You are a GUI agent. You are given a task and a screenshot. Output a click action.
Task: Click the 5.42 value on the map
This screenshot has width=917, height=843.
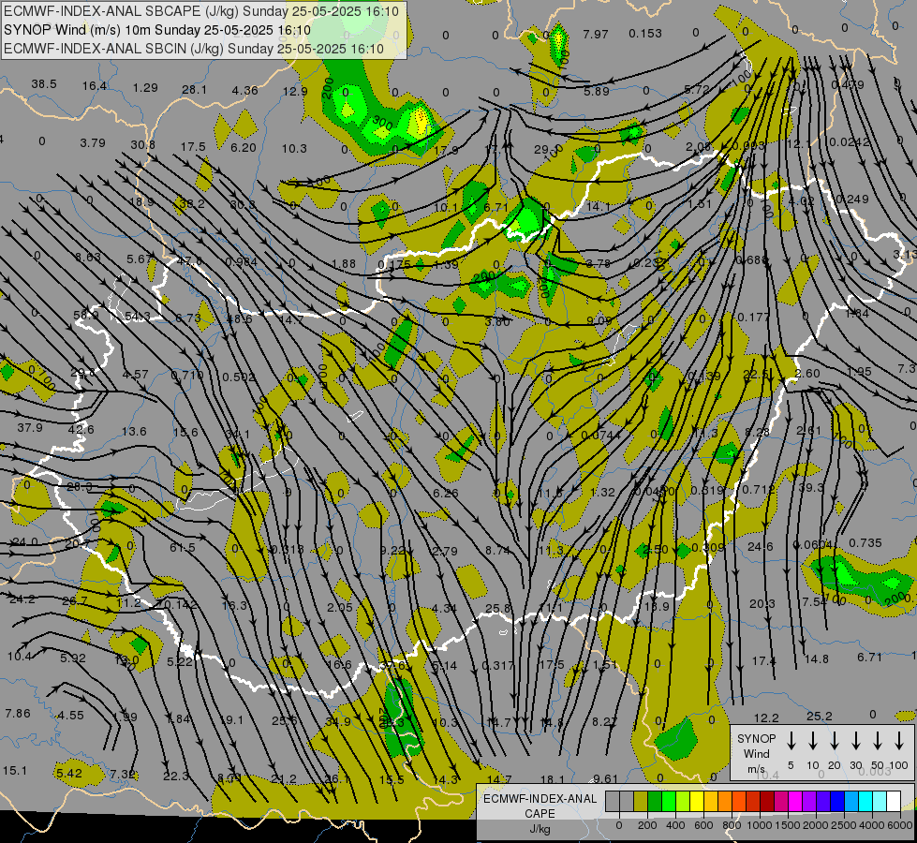click(x=69, y=774)
